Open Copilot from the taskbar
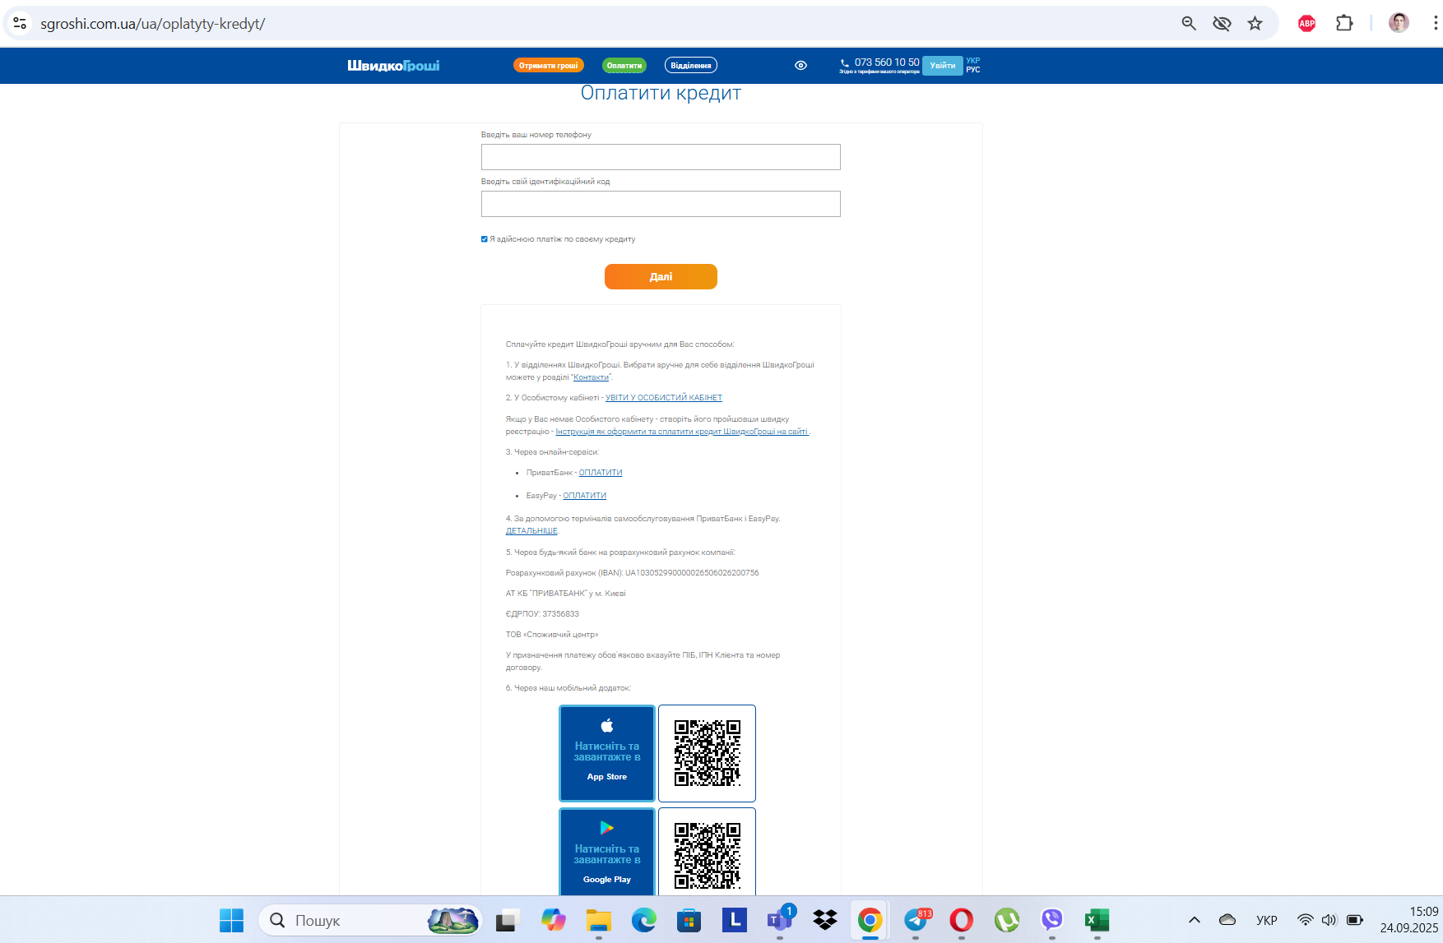Screen dimensions: 1443x943 [553, 920]
